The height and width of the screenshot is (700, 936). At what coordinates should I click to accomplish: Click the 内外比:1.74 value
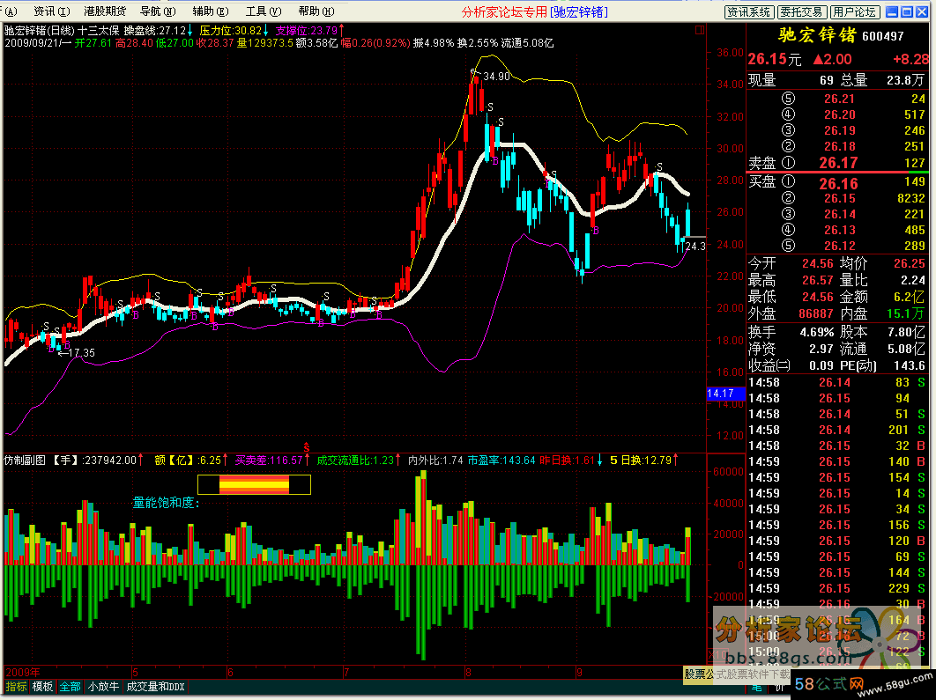coord(435,461)
